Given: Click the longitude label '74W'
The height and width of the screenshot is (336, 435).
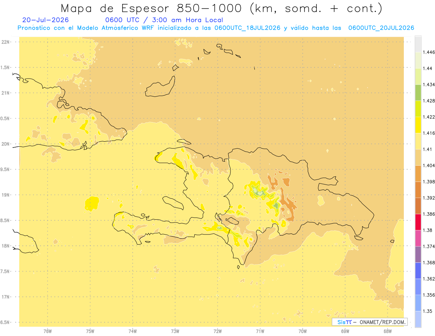Looking at the screenshot, I should click(133, 331).
